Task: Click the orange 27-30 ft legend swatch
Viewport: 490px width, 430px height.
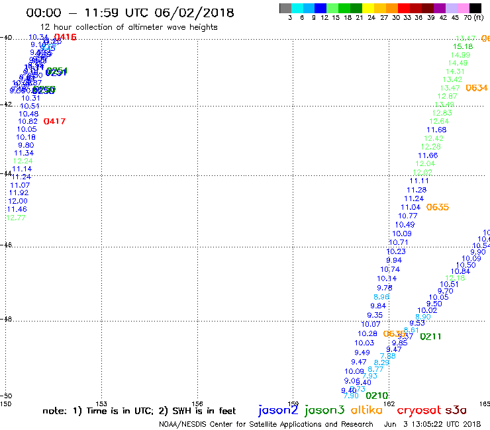Action: tap(392, 8)
